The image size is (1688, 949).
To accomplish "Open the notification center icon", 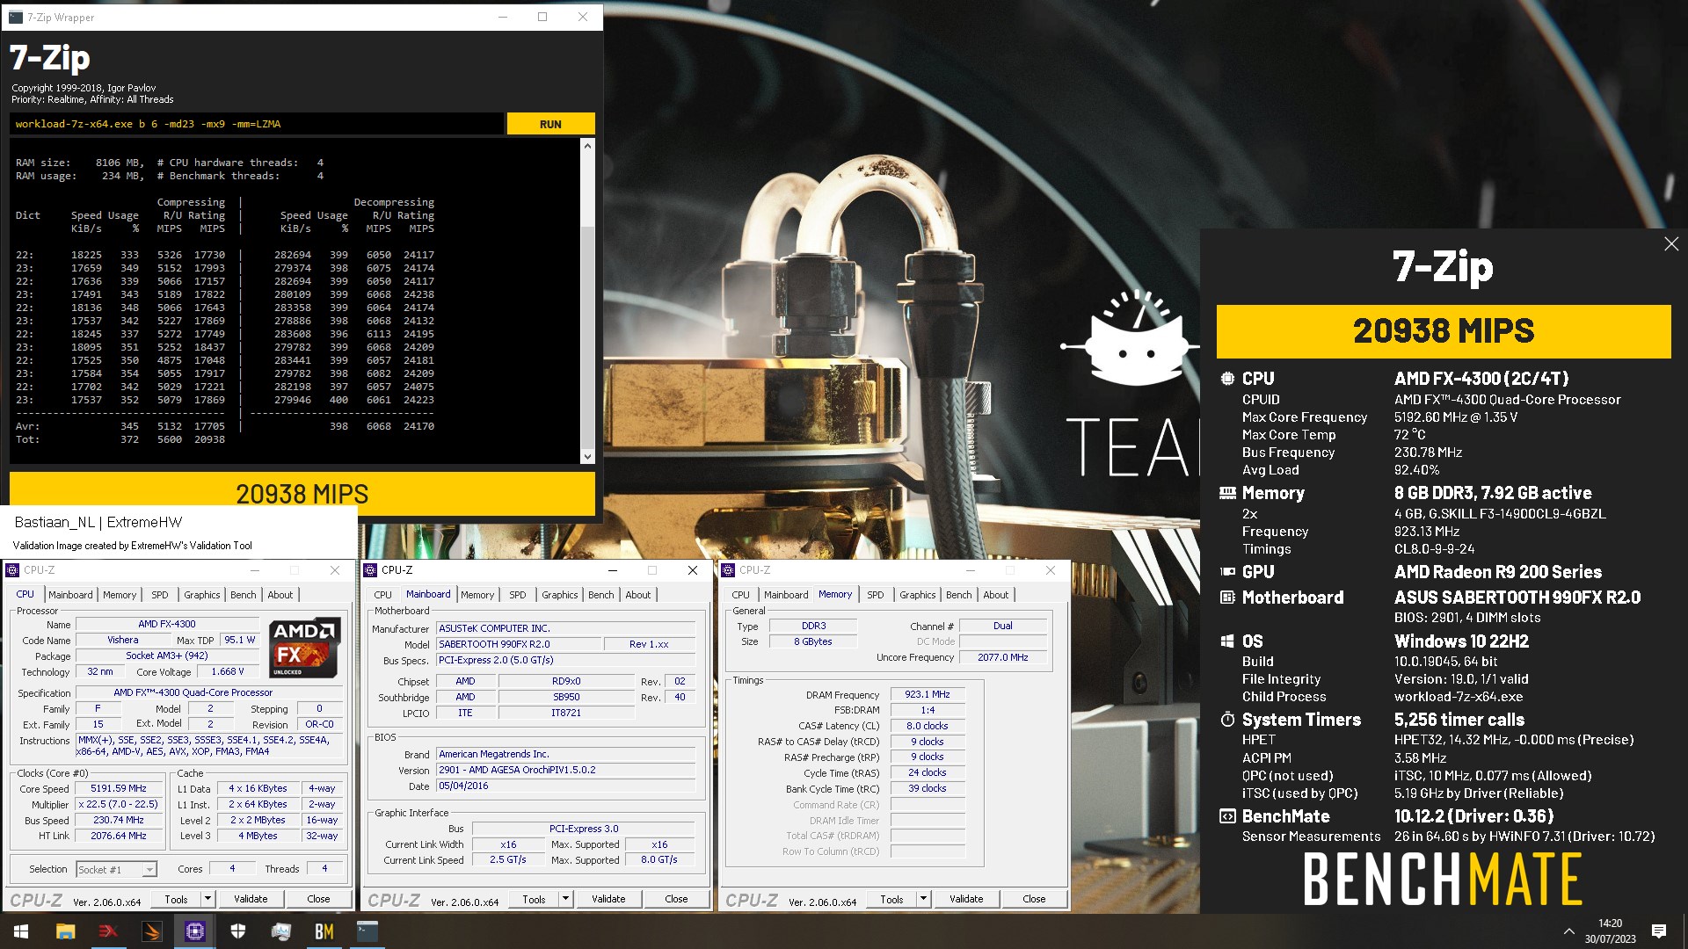I will (1659, 931).
